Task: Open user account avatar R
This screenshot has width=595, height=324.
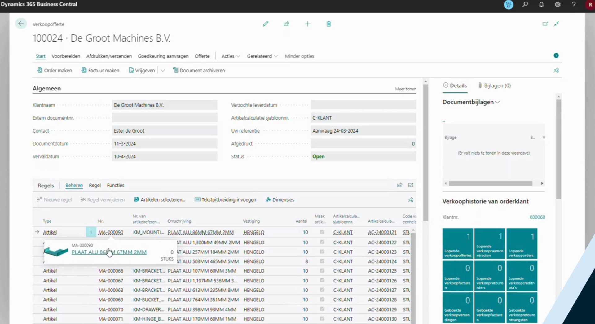Action: 590,5
